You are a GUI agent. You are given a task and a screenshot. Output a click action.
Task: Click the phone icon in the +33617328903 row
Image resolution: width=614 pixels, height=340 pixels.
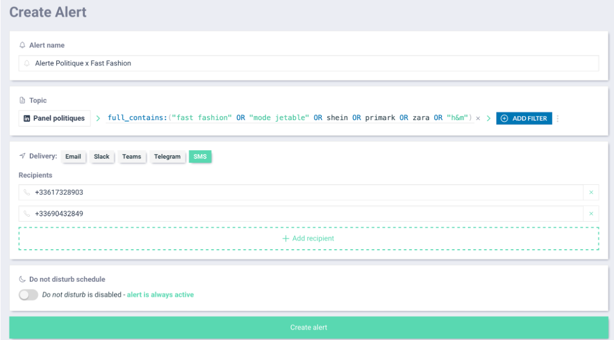point(26,192)
